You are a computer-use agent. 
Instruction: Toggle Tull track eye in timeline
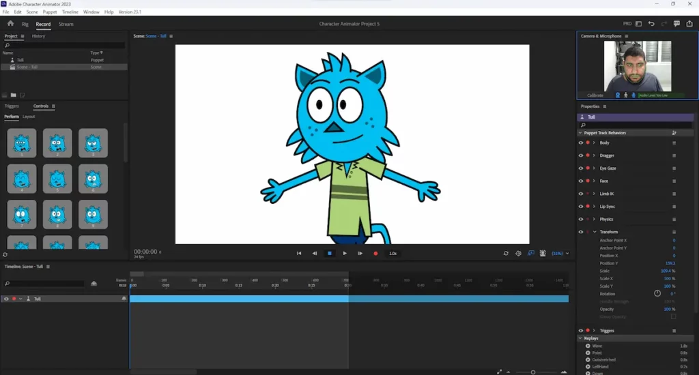coord(6,299)
